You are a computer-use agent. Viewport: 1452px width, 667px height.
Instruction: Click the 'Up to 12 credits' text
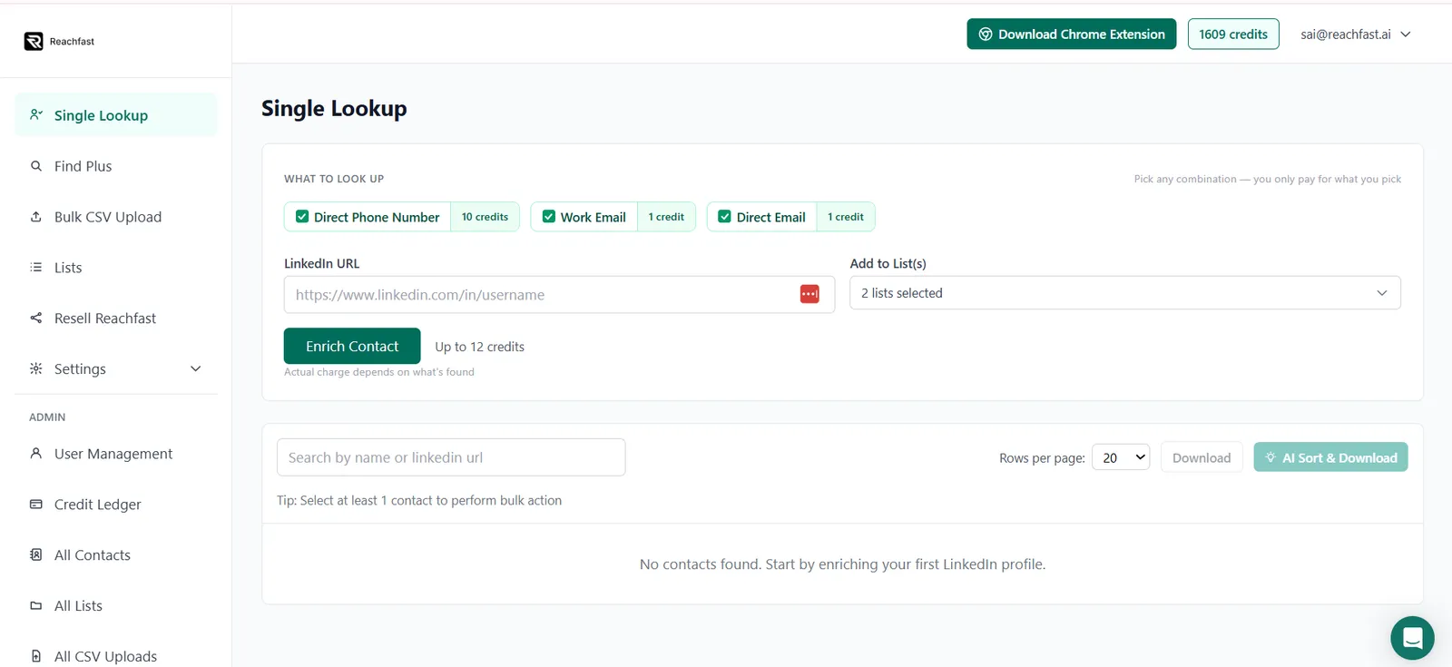(x=480, y=347)
